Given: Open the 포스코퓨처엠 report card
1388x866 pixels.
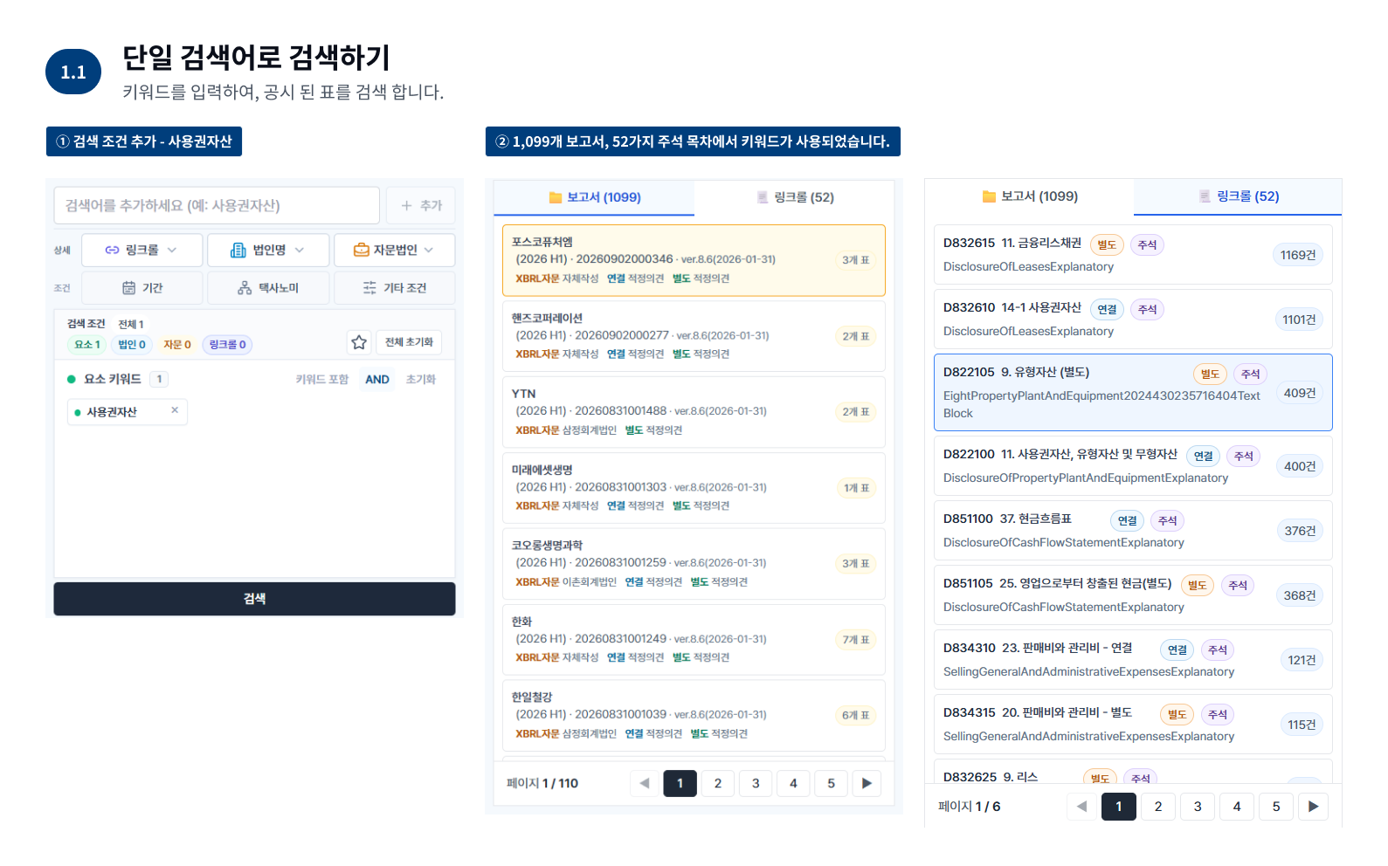Looking at the screenshot, I should [x=694, y=260].
